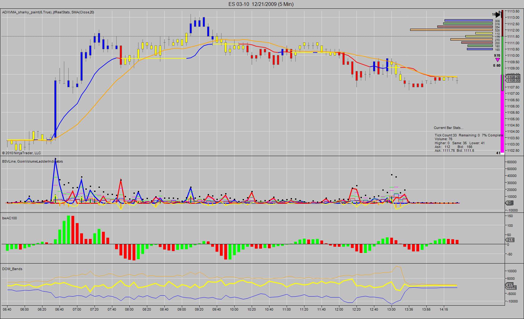
Task: Click the 1113.00 price axis label
Action: 513,17
